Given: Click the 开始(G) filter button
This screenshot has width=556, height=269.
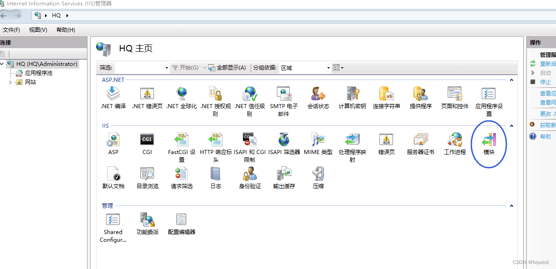Looking at the screenshot, I should (x=185, y=68).
